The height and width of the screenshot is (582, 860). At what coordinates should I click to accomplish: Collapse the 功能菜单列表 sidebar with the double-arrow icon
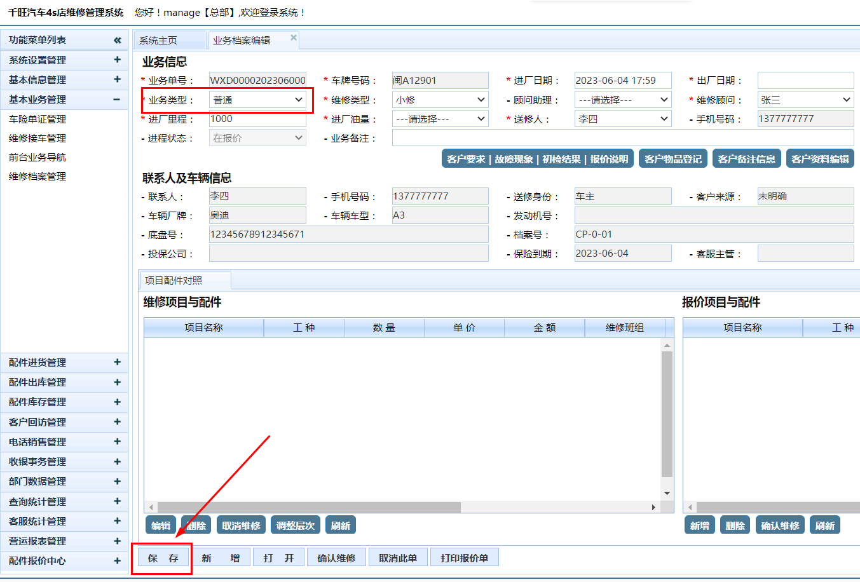pos(118,40)
